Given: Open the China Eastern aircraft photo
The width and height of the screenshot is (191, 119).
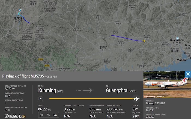Looking at the screenshot, I should [167, 84].
